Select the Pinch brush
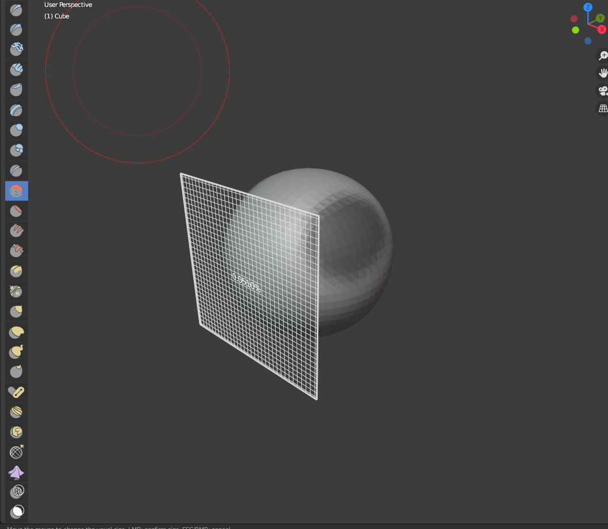 click(16, 271)
